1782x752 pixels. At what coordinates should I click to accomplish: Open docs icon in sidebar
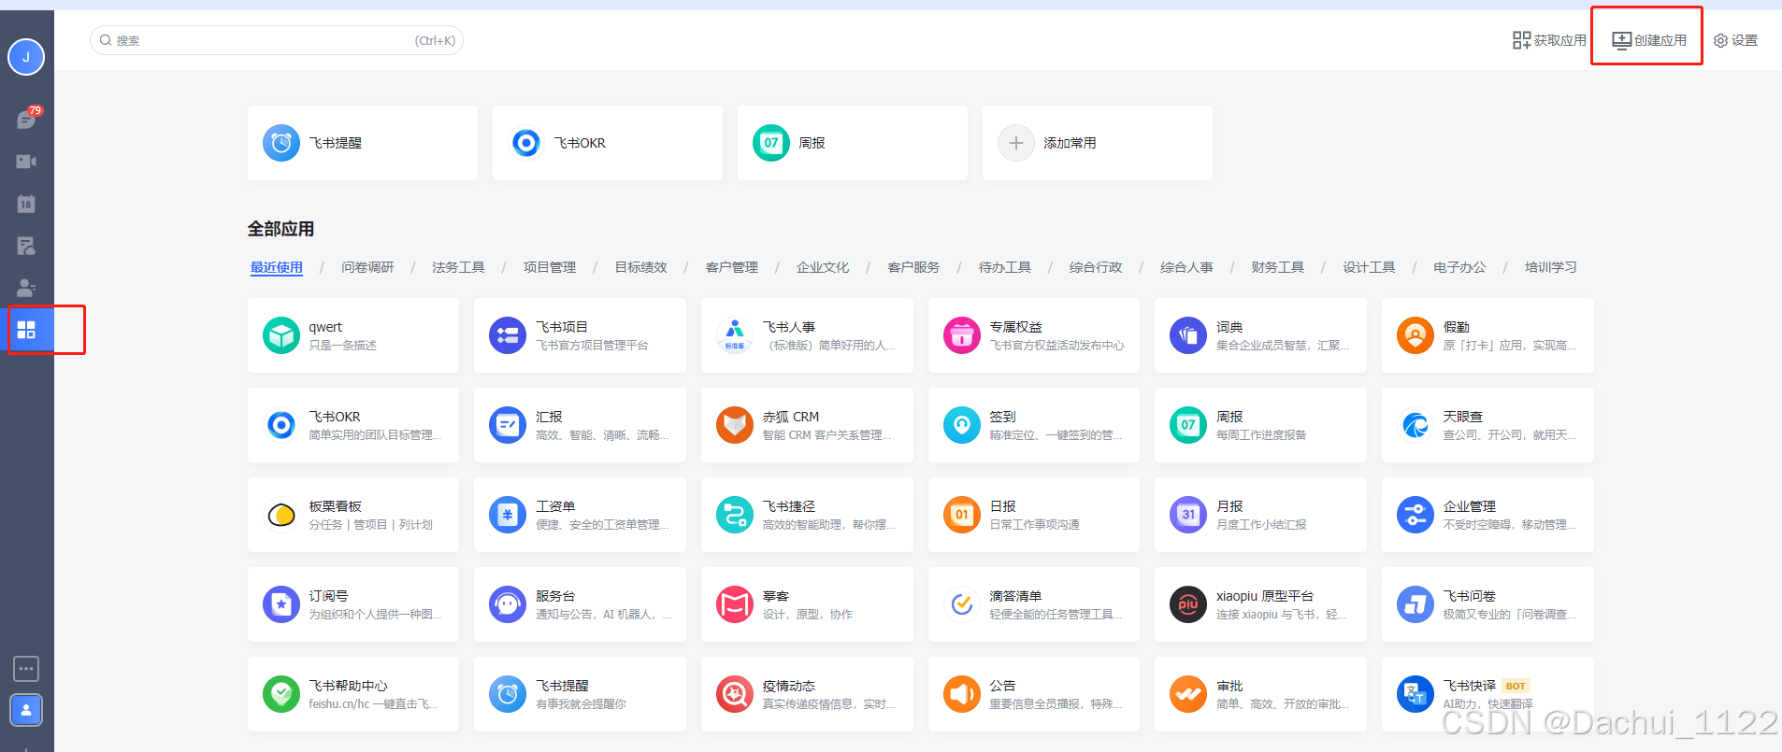[x=26, y=246]
